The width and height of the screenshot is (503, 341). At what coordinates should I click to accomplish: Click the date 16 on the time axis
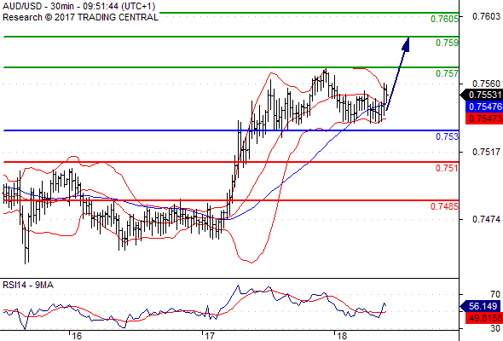coord(77,336)
